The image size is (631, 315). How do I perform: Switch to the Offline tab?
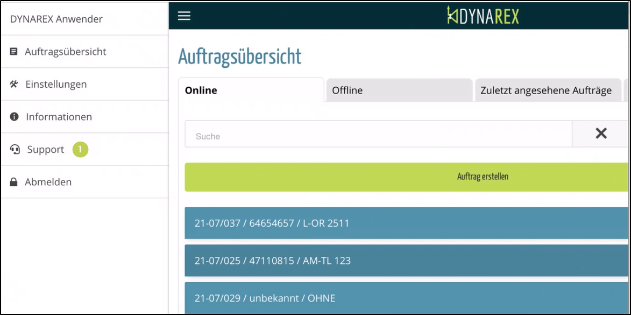(x=347, y=90)
